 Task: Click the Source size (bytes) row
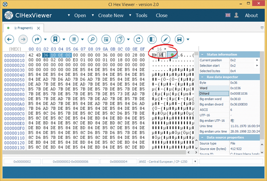(229, 149)
